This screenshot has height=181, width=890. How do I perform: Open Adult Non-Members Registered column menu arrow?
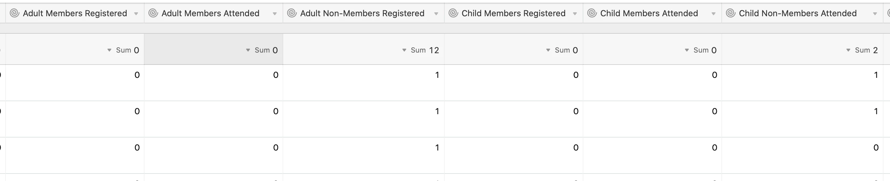coord(436,14)
